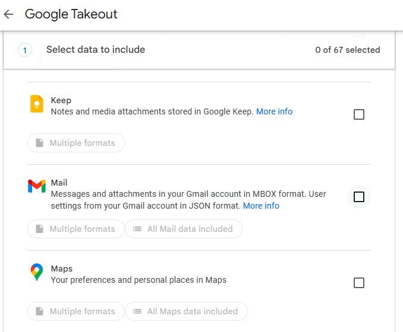This screenshot has width=403, height=332.
Task: Click the Google Takeout page title
Action: pos(71,14)
